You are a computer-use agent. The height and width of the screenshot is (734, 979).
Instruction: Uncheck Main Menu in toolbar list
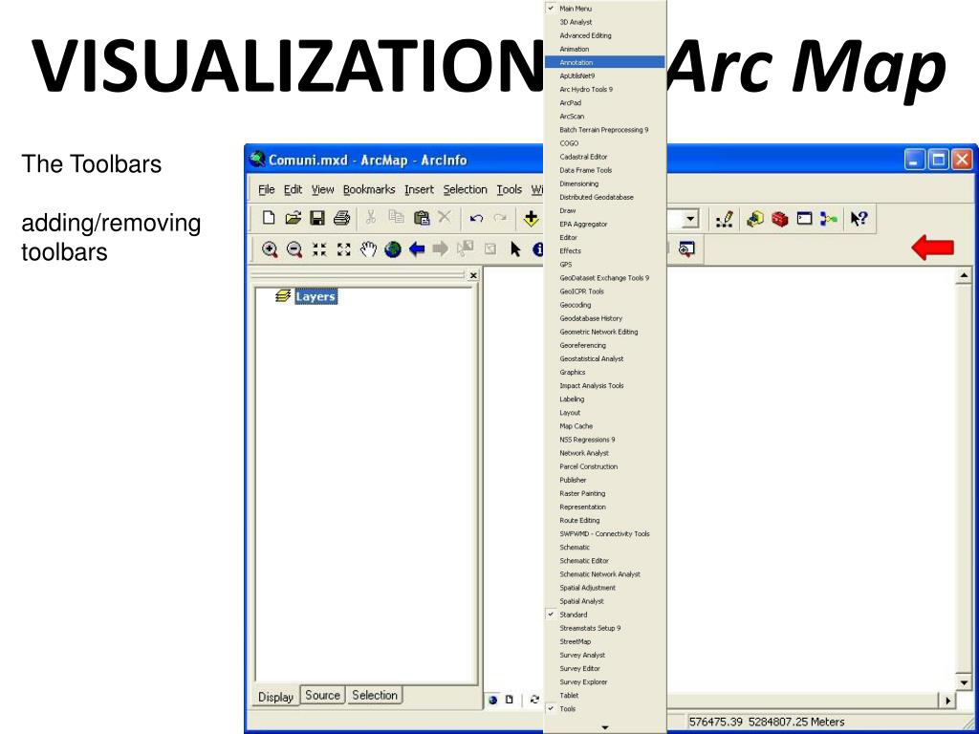pos(604,9)
